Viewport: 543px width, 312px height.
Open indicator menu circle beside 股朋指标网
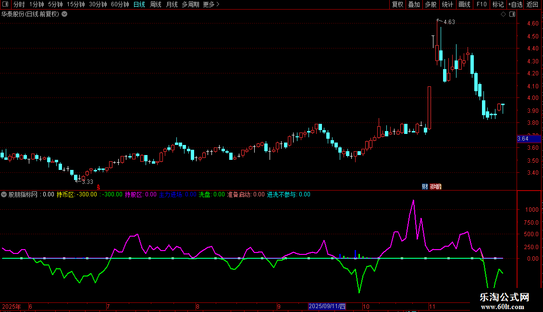click(4, 194)
